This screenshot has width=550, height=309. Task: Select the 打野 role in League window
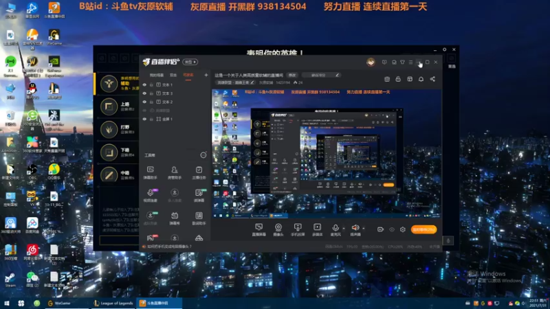(x=118, y=129)
